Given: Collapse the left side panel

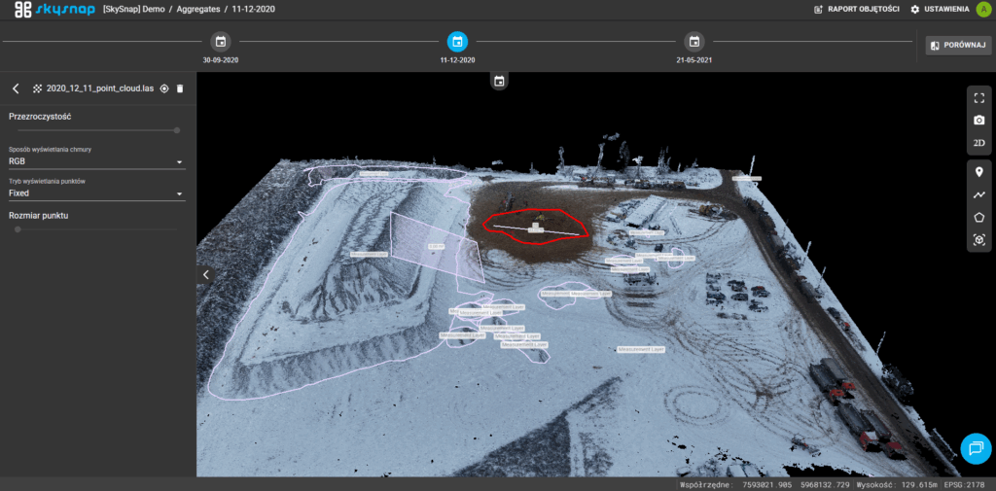Looking at the screenshot, I should pyautogui.click(x=205, y=275).
